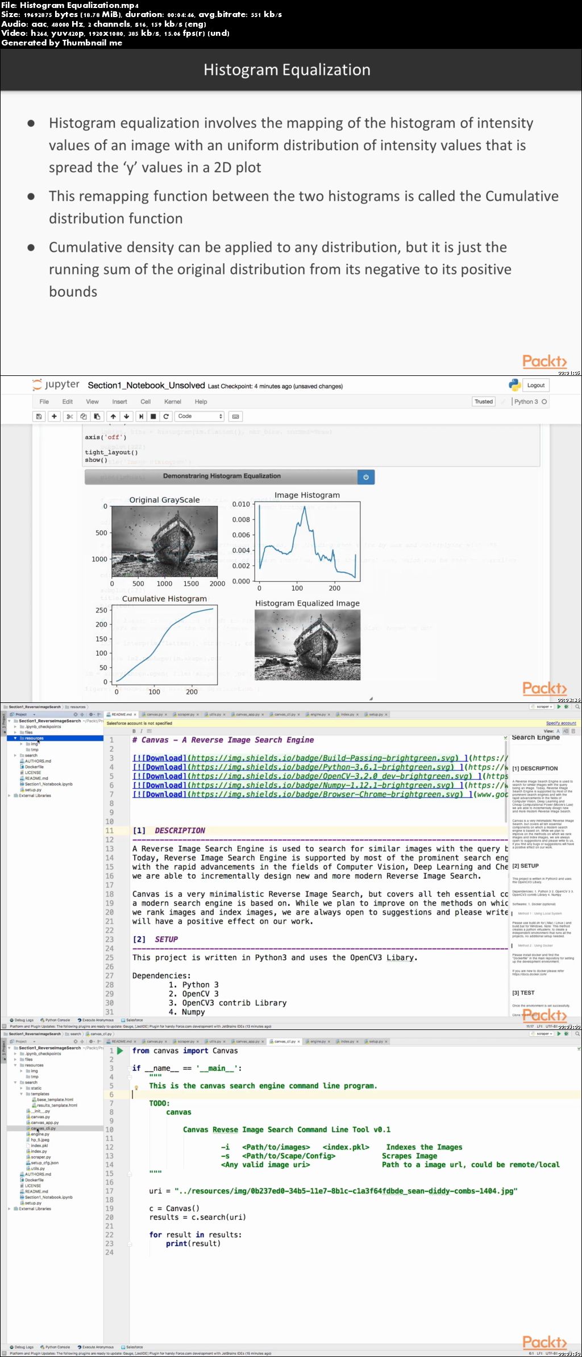The height and width of the screenshot is (1357, 582).
Task: Open the Jupyter File menu
Action: point(44,402)
